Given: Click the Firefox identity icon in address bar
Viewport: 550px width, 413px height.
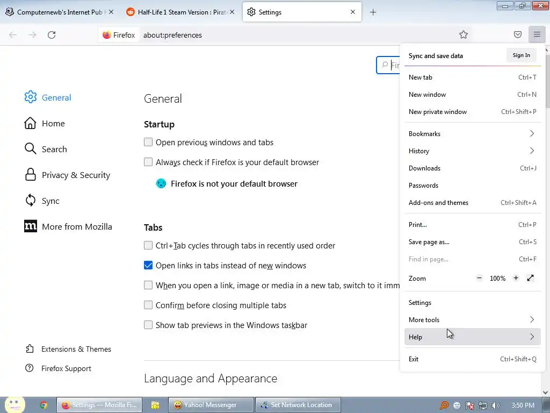Looking at the screenshot, I should (x=119, y=35).
